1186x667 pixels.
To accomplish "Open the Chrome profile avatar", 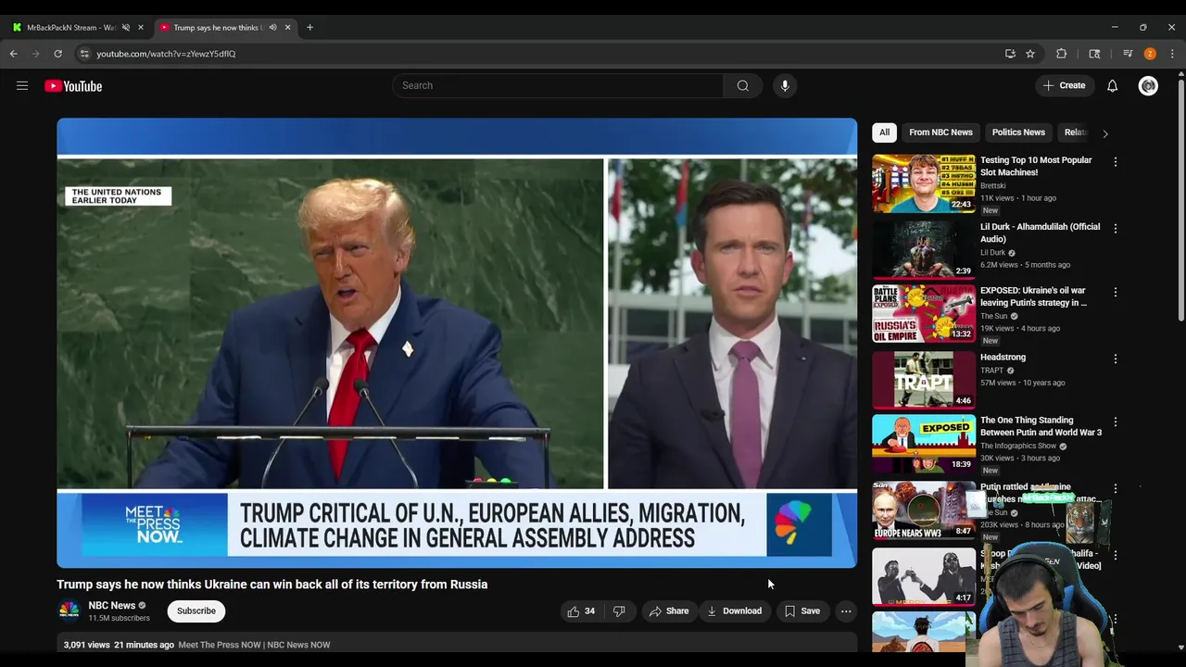I will 1150,54.
